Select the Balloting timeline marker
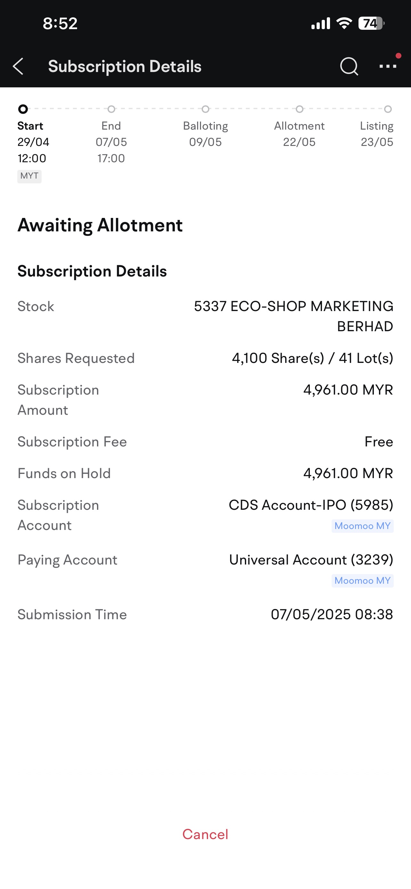The height and width of the screenshot is (889, 411). (205, 109)
